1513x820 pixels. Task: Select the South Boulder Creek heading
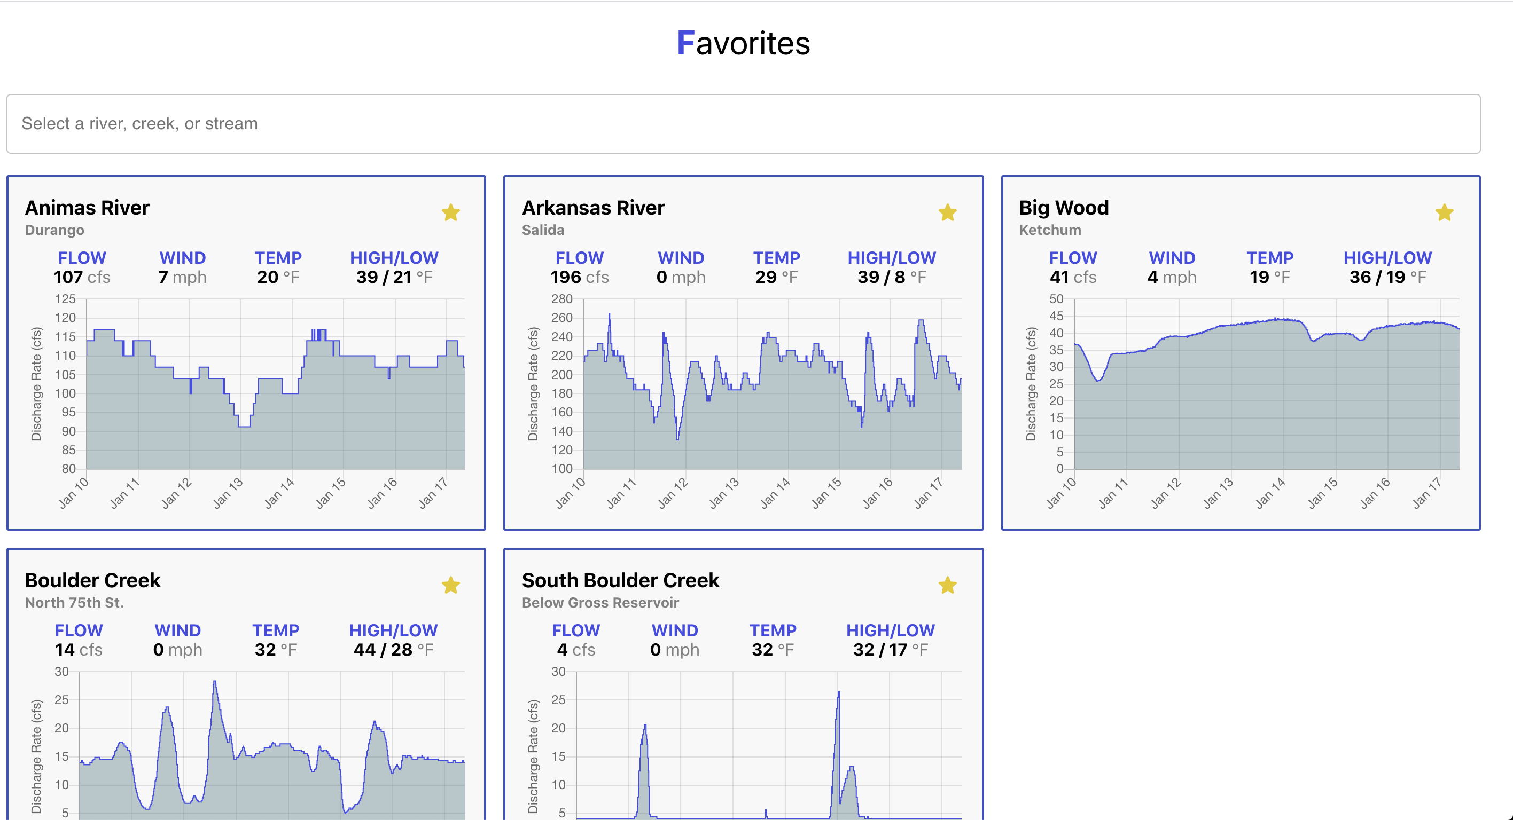620,580
